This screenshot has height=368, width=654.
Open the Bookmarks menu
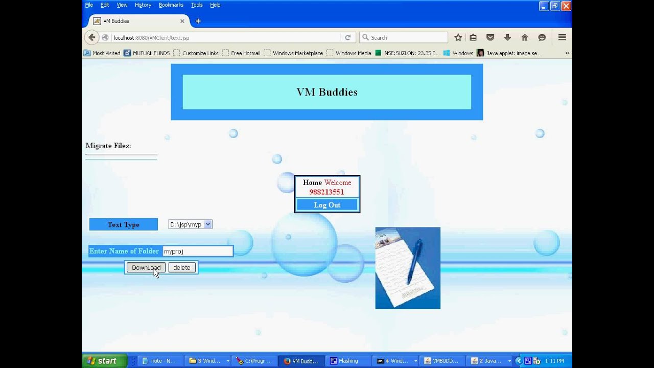[x=171, y=5]
